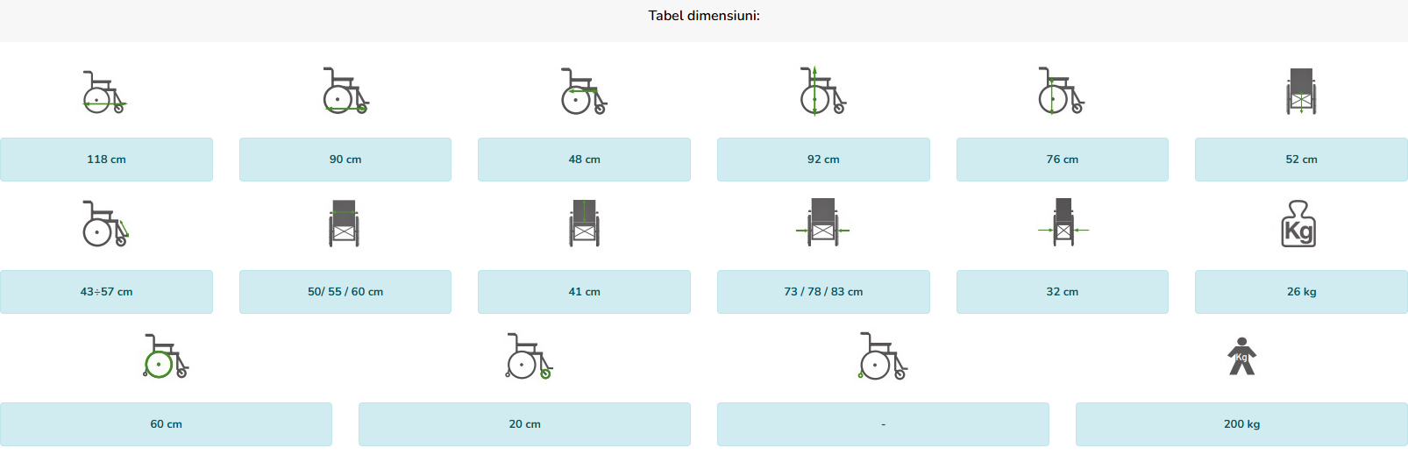1408x455 pixels.
Task: Click the person weight icon above 200 kg
Action: (x=1241, y=356)
